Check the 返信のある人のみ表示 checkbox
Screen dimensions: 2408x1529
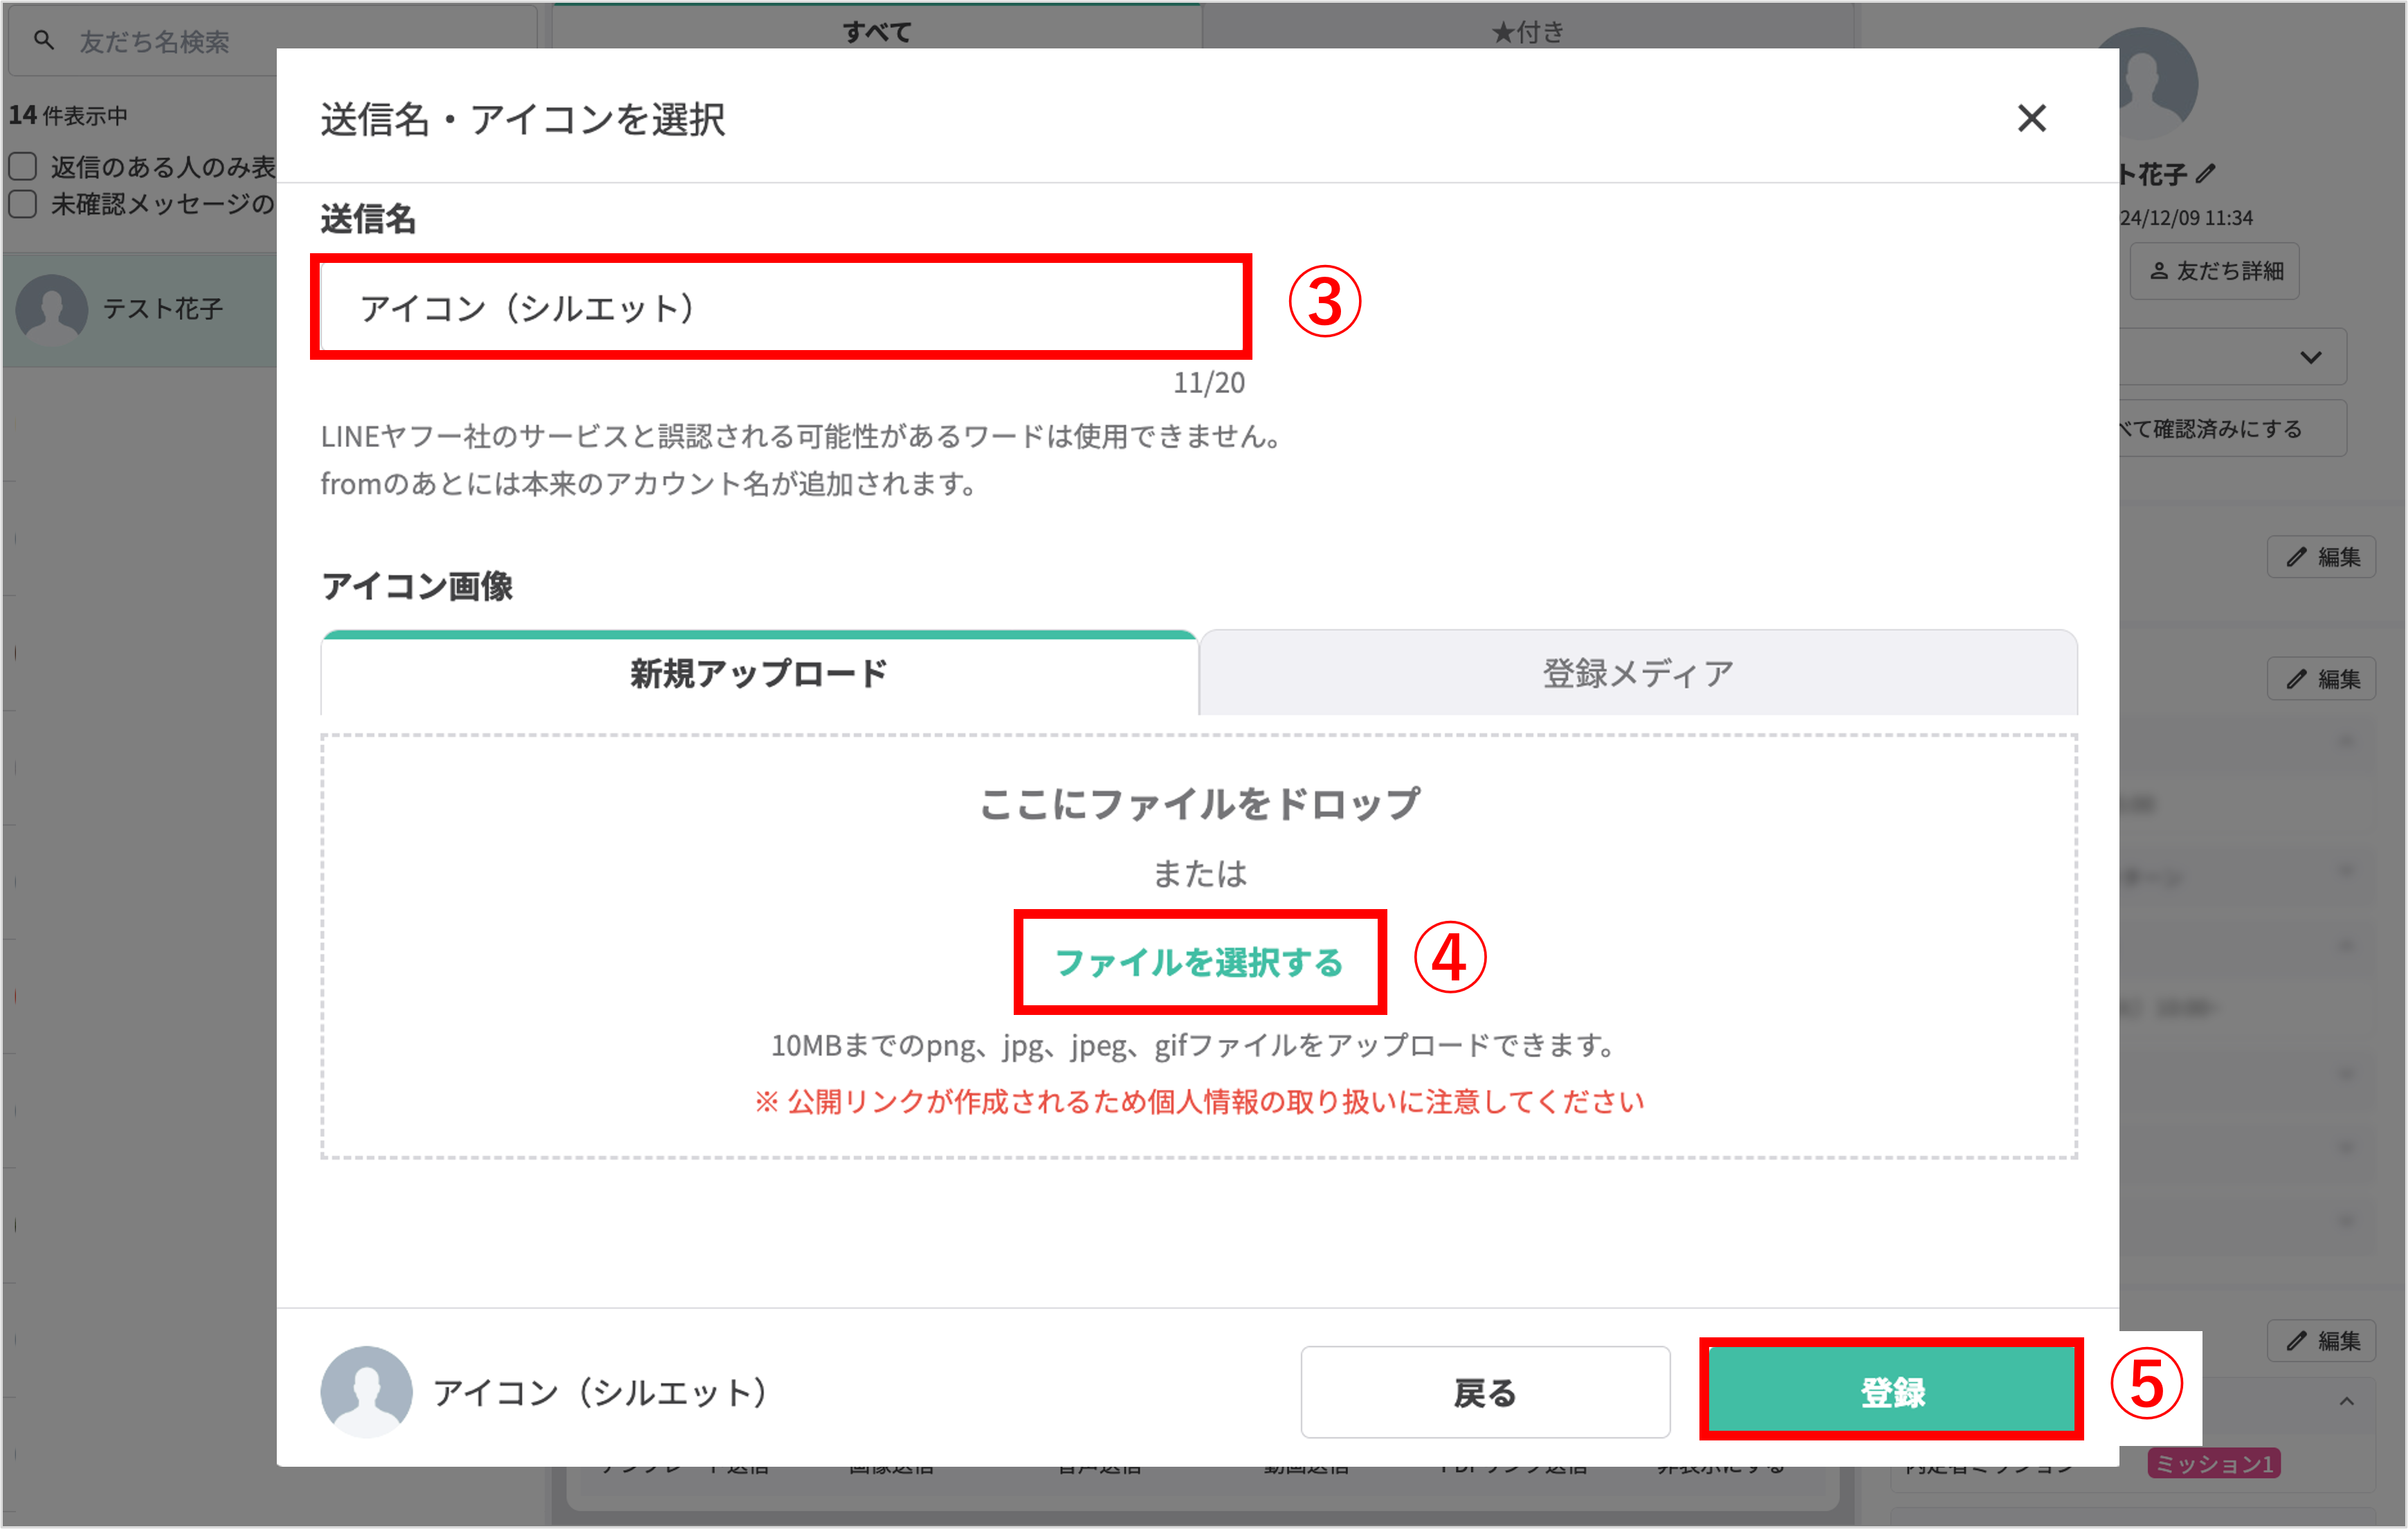coord(22,165)
